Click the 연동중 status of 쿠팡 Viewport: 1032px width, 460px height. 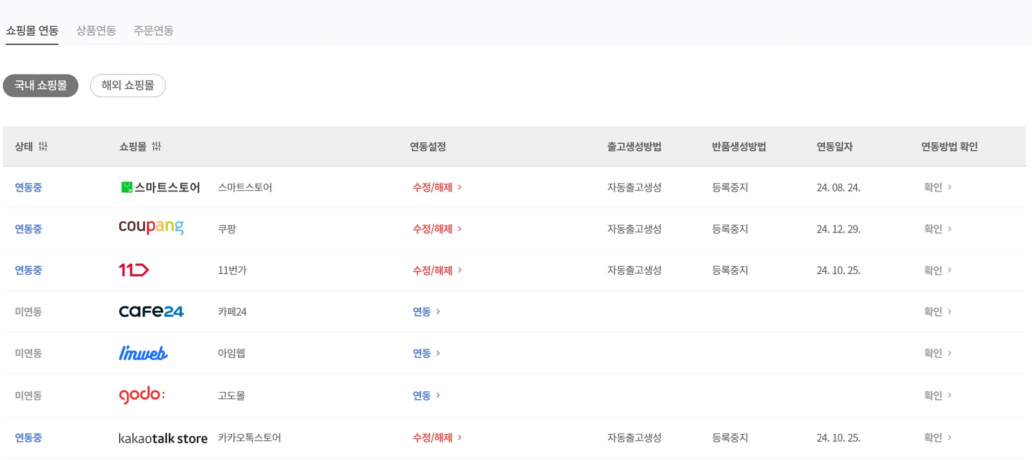(28, 229)
